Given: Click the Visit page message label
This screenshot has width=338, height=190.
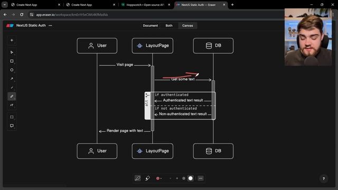Looking at the screenshot, I should (x=125, y=64).
